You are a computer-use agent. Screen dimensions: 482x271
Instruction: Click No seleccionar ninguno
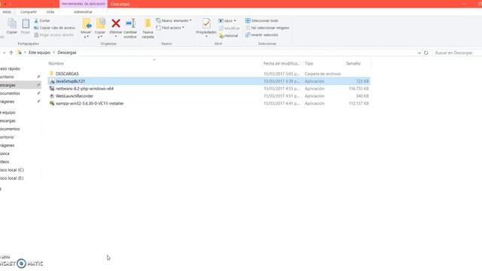(x=267, y=28)
